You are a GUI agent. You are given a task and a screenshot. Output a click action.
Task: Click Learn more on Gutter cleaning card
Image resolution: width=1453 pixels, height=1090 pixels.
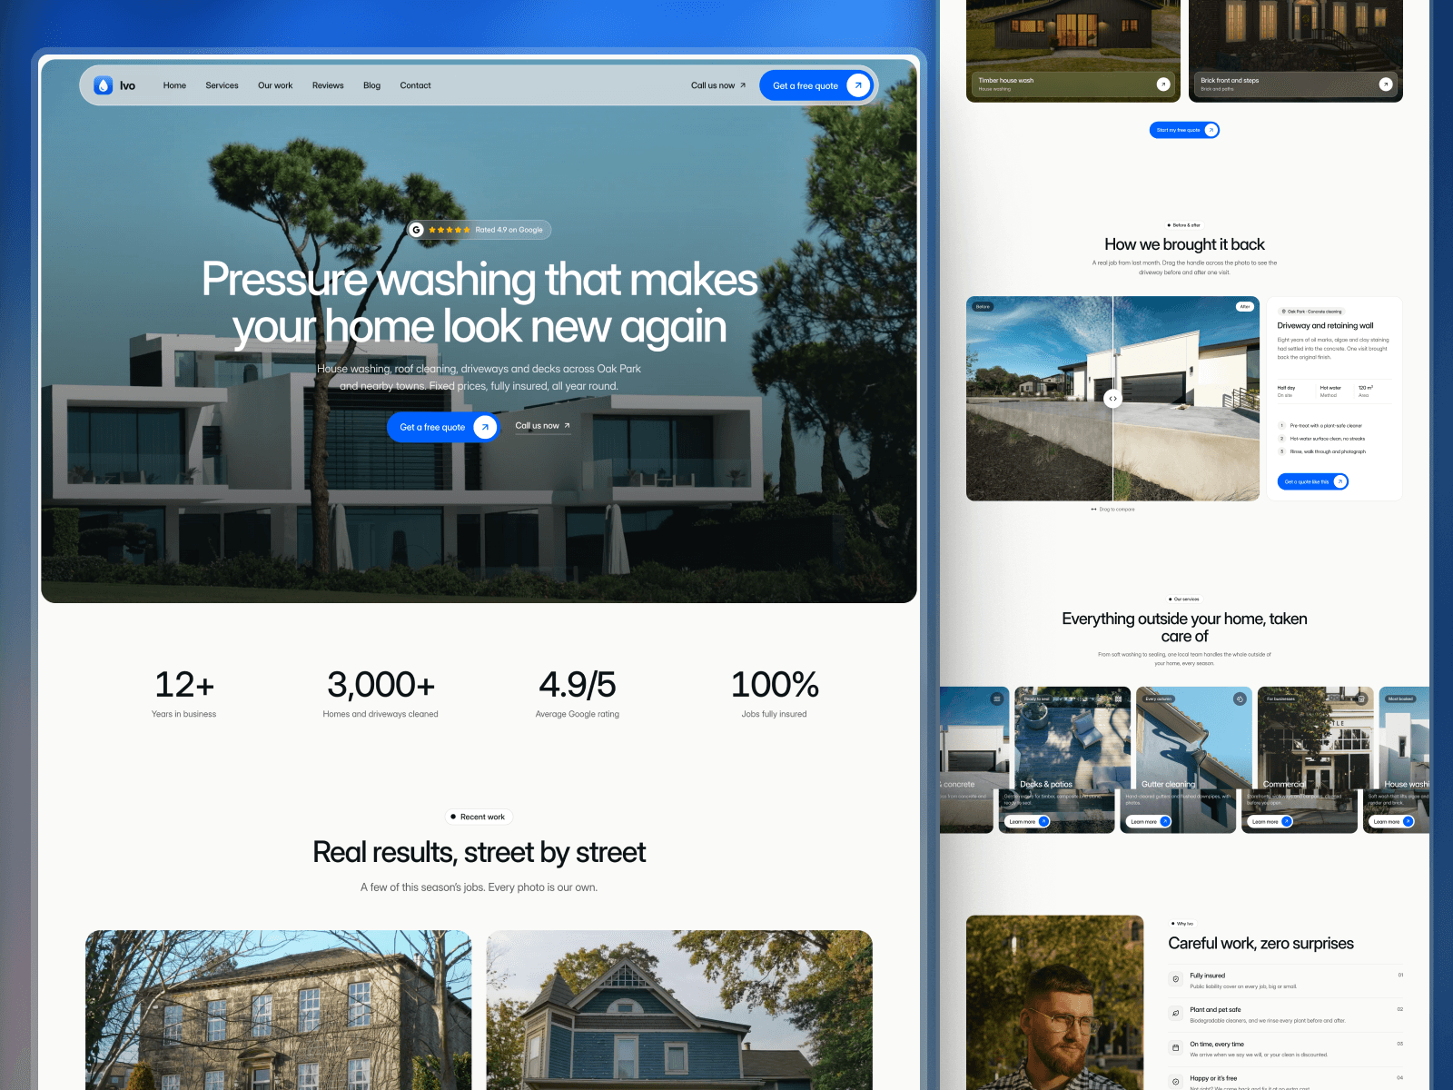(1149, 821)
